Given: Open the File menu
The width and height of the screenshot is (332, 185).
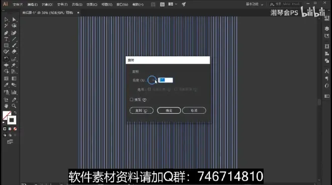Looking at the screenshot, I should 18,5.
